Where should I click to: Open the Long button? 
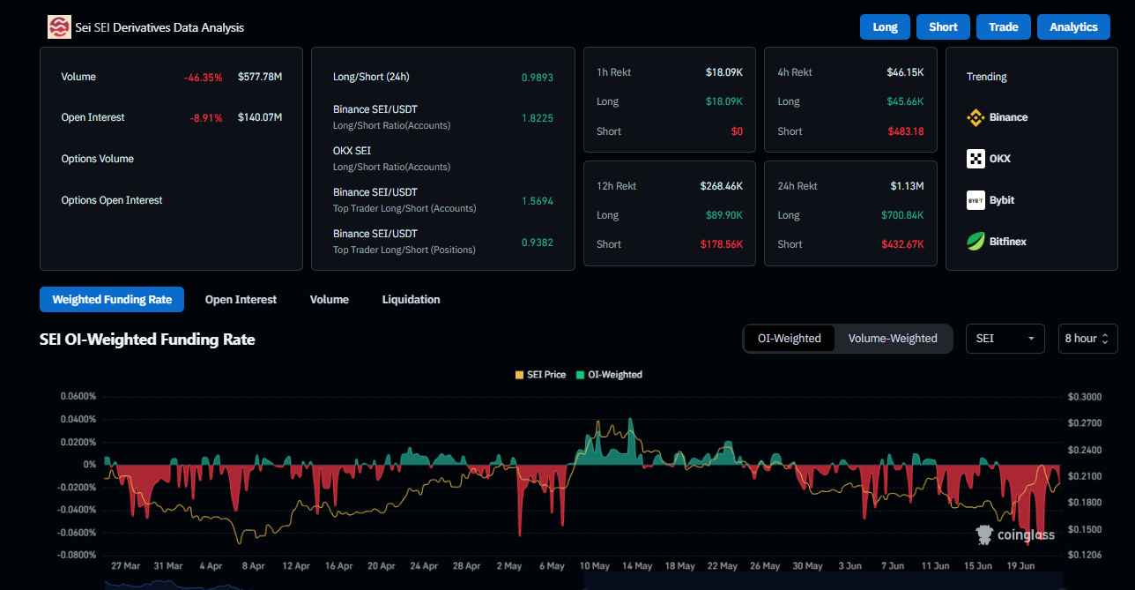click(x=885, y=26)
